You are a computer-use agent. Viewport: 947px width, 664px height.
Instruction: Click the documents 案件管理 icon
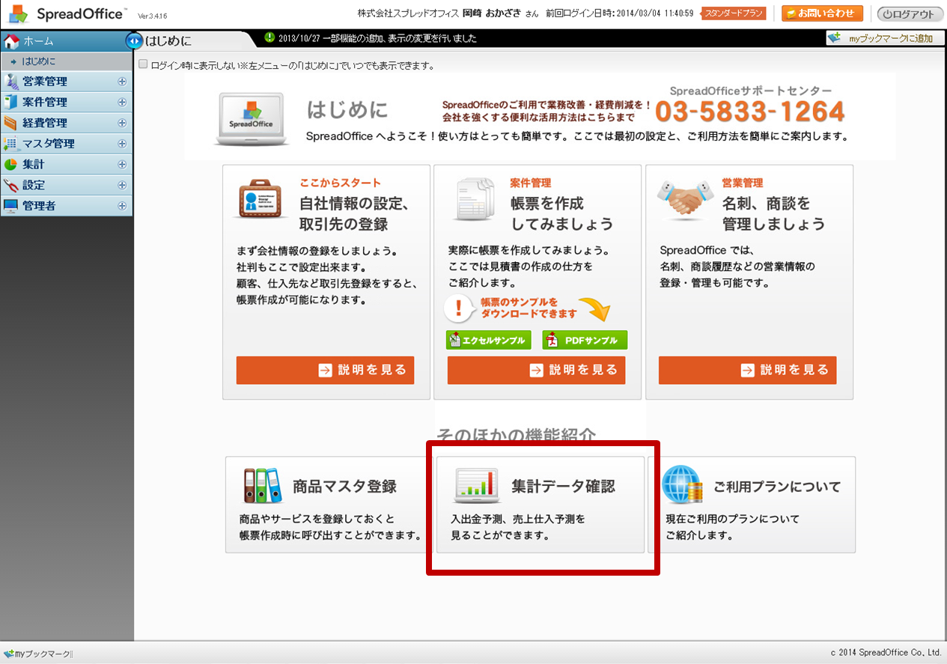(475, 199)
